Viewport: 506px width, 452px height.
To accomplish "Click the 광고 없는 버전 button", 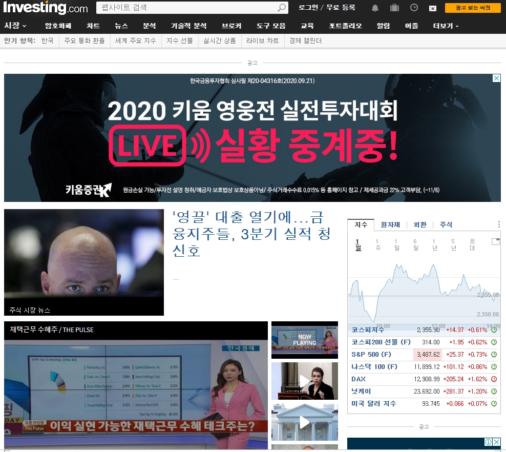I will (473, 8).
